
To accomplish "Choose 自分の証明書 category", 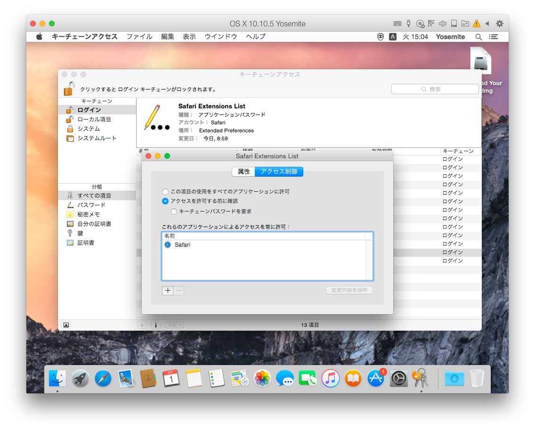I will point(97,224).
